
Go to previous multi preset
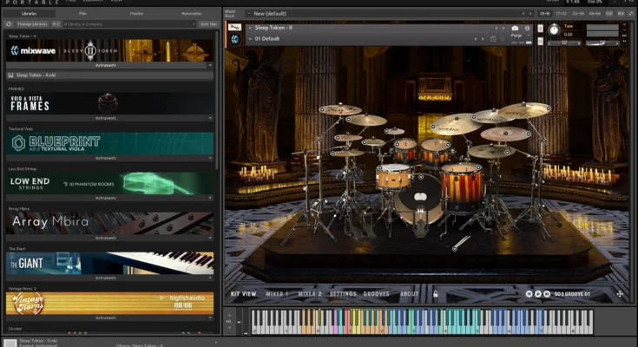523,13
